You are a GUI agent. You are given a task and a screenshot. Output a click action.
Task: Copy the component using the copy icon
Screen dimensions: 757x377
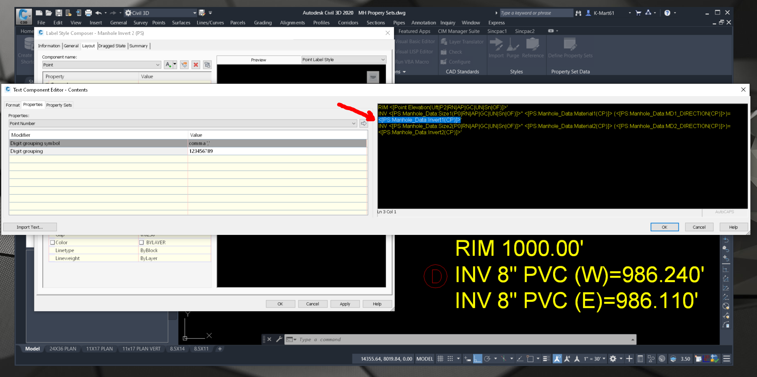click(207, 64)
